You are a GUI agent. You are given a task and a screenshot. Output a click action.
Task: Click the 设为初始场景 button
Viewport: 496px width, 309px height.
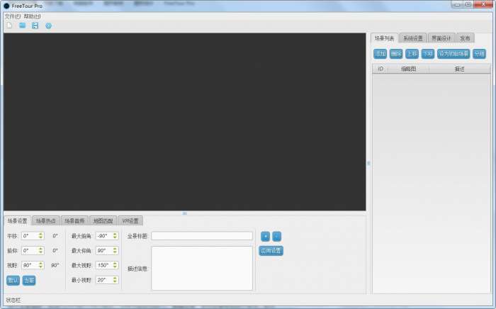click(453, 54)
